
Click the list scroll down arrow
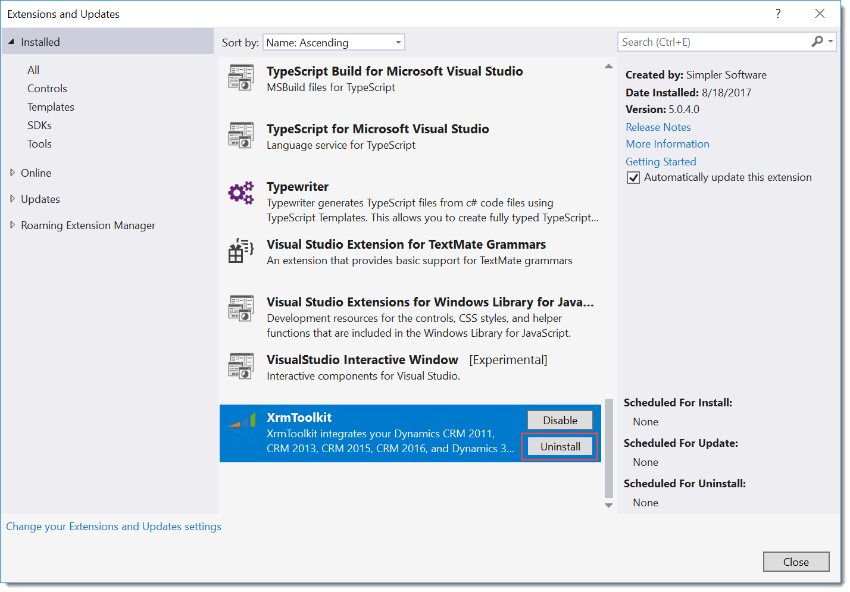[608, 505]
